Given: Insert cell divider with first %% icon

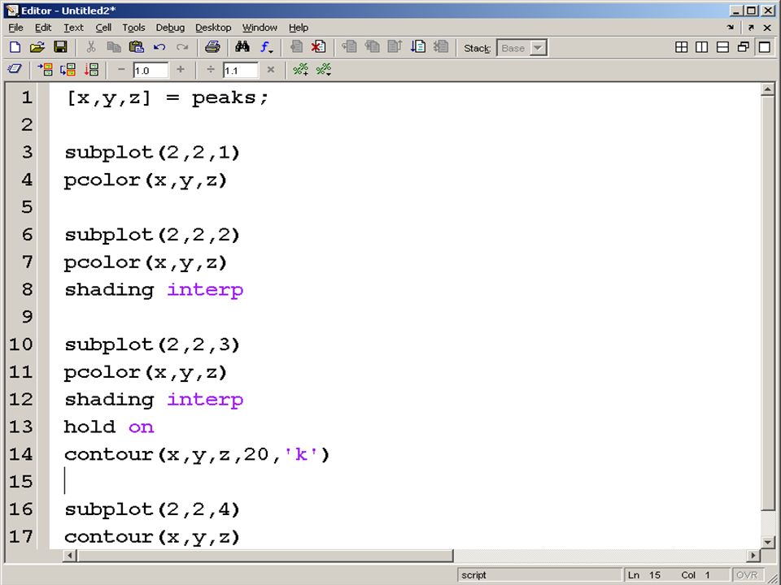Looking at the screenshot, I should click(300, 69).
